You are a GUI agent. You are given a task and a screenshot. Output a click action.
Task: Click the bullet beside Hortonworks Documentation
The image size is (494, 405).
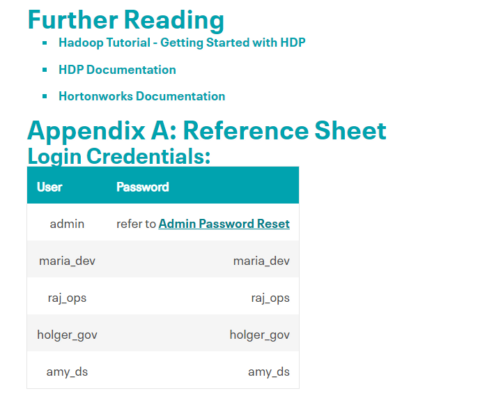(45, 96)
